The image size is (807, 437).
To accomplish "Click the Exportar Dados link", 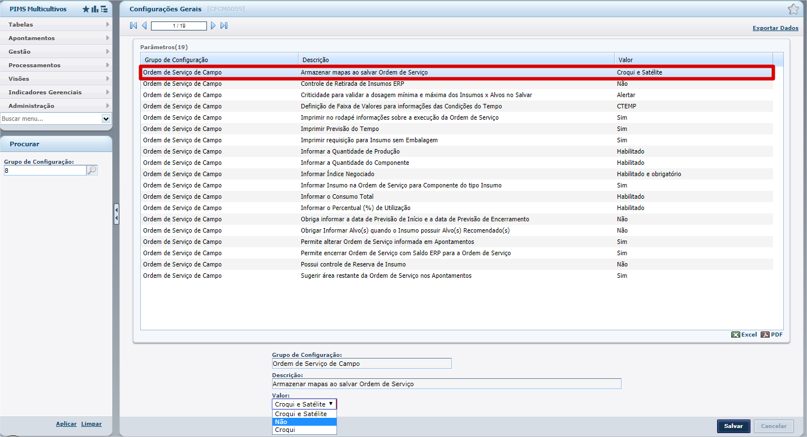I will click(775, 28).
